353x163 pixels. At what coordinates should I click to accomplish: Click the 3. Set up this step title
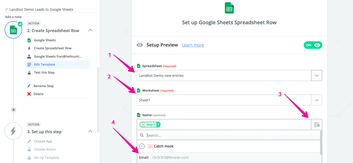tap(44, 132)
